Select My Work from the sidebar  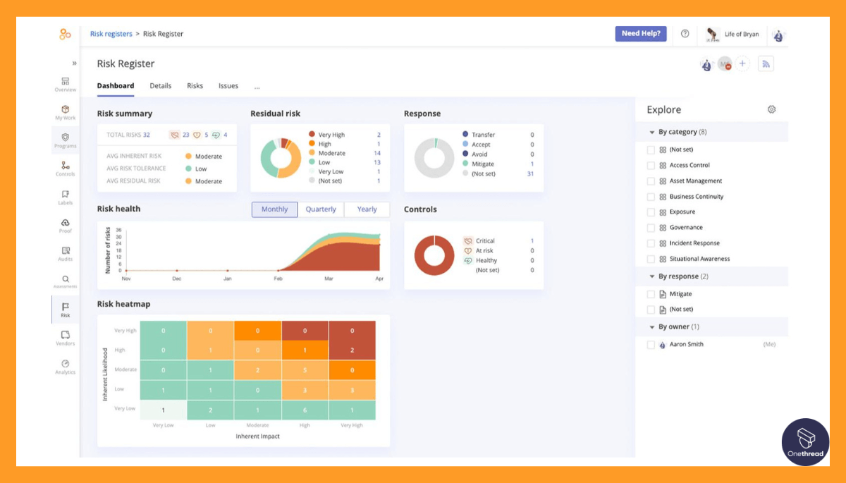(65, 112)
